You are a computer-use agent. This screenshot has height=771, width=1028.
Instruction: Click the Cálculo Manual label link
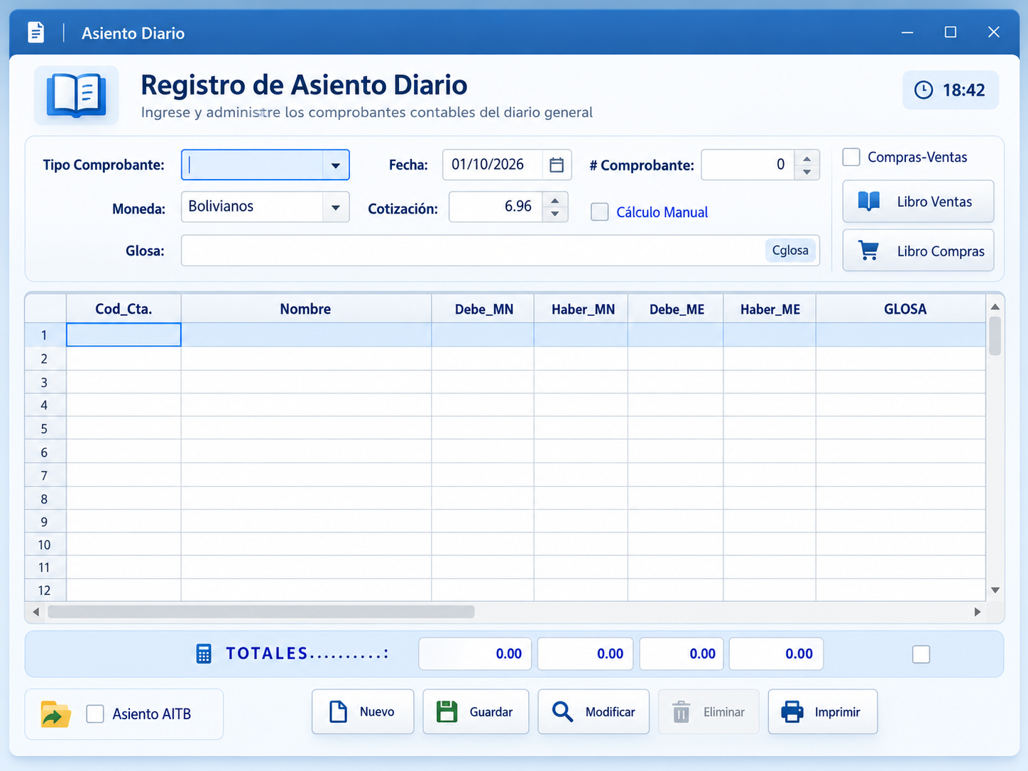[x=662, y=212]
